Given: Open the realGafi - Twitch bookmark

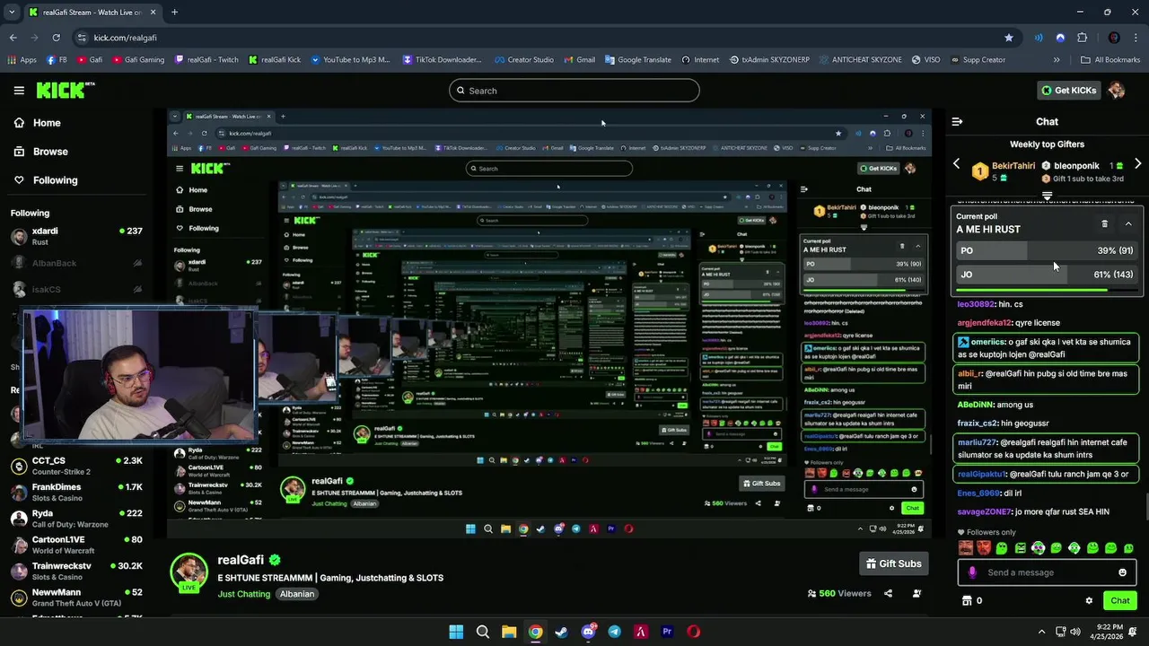Looking at the screenshot, I should [x=206, y=60].
